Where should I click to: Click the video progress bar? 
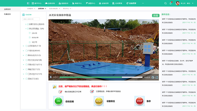[x=101, y=77]
